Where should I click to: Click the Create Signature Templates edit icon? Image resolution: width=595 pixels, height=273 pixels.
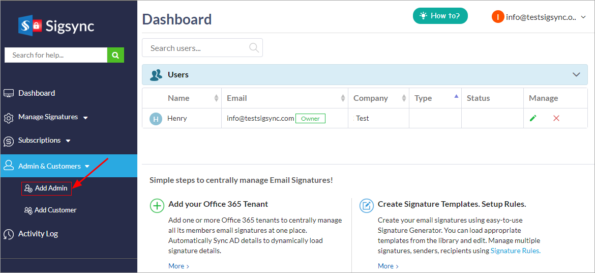point(366,205)
